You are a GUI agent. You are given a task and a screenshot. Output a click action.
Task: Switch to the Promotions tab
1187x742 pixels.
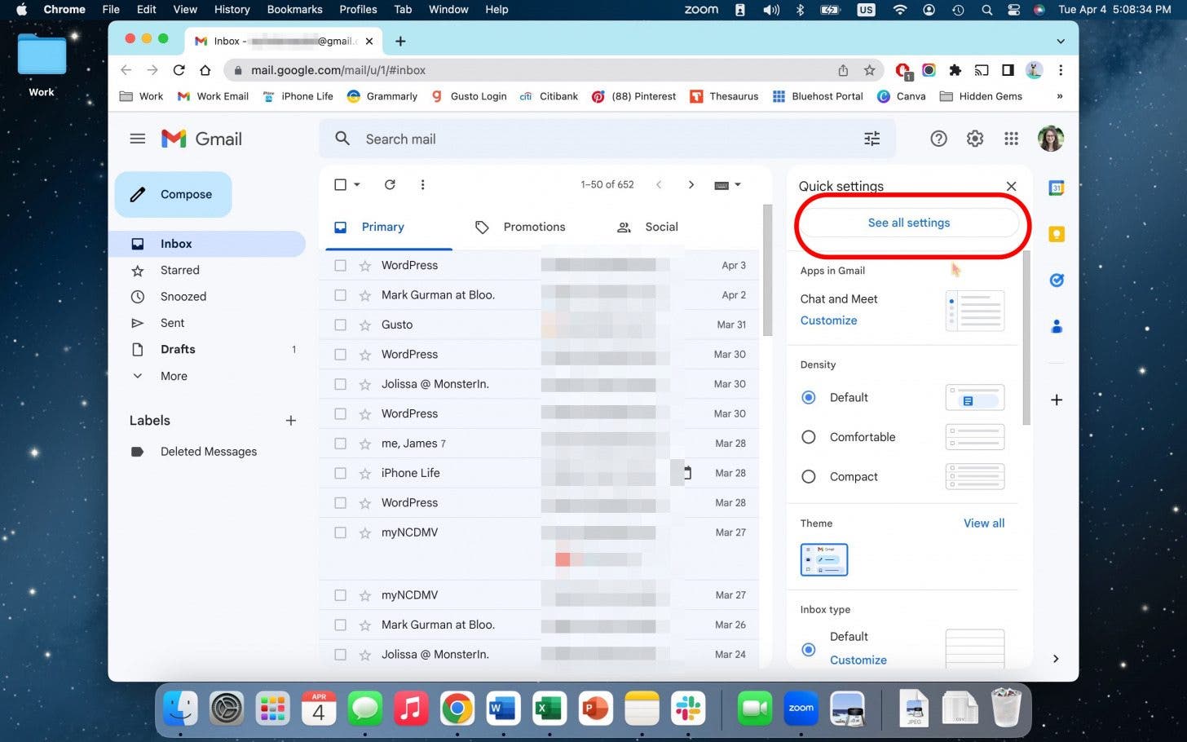[533, 227]
